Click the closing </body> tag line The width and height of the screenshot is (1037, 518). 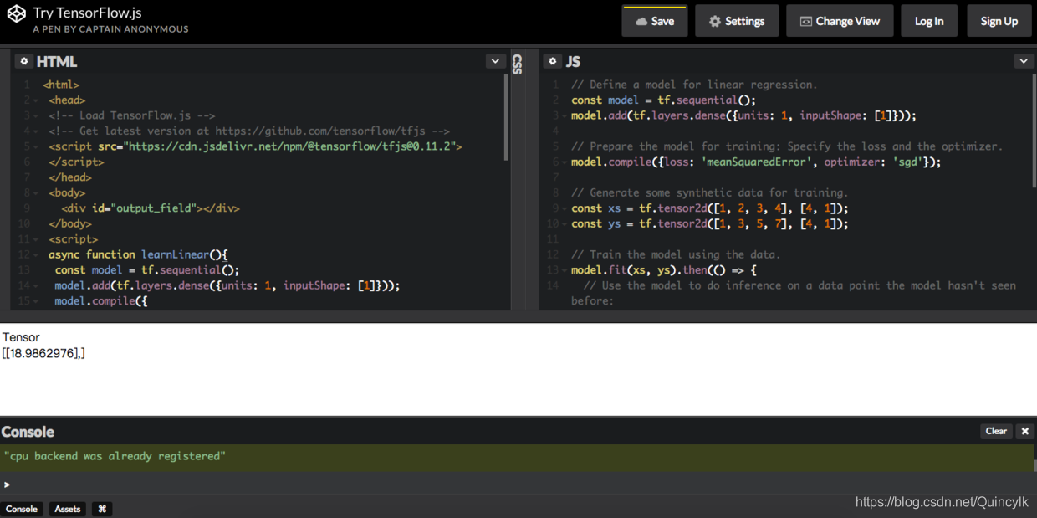point(70,224)
